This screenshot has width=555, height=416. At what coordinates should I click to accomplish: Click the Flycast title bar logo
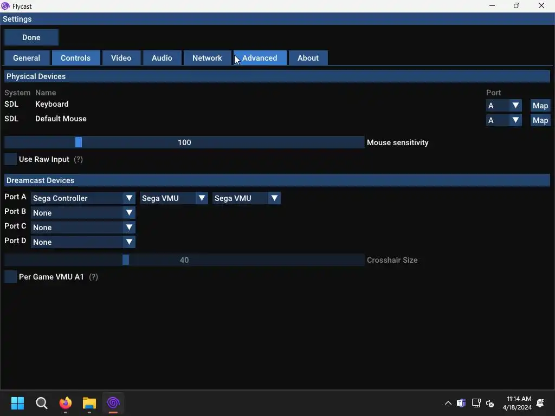click(x=5, y=6)
